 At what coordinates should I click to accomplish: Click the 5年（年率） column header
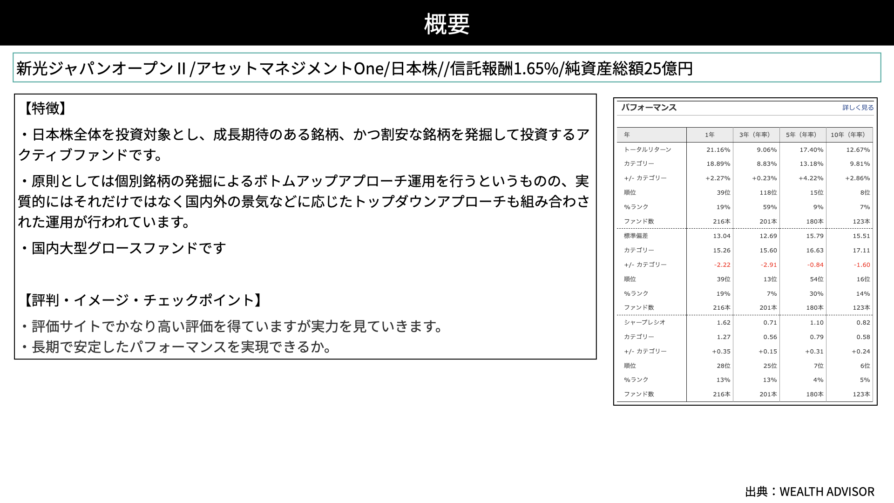[801, 135]
